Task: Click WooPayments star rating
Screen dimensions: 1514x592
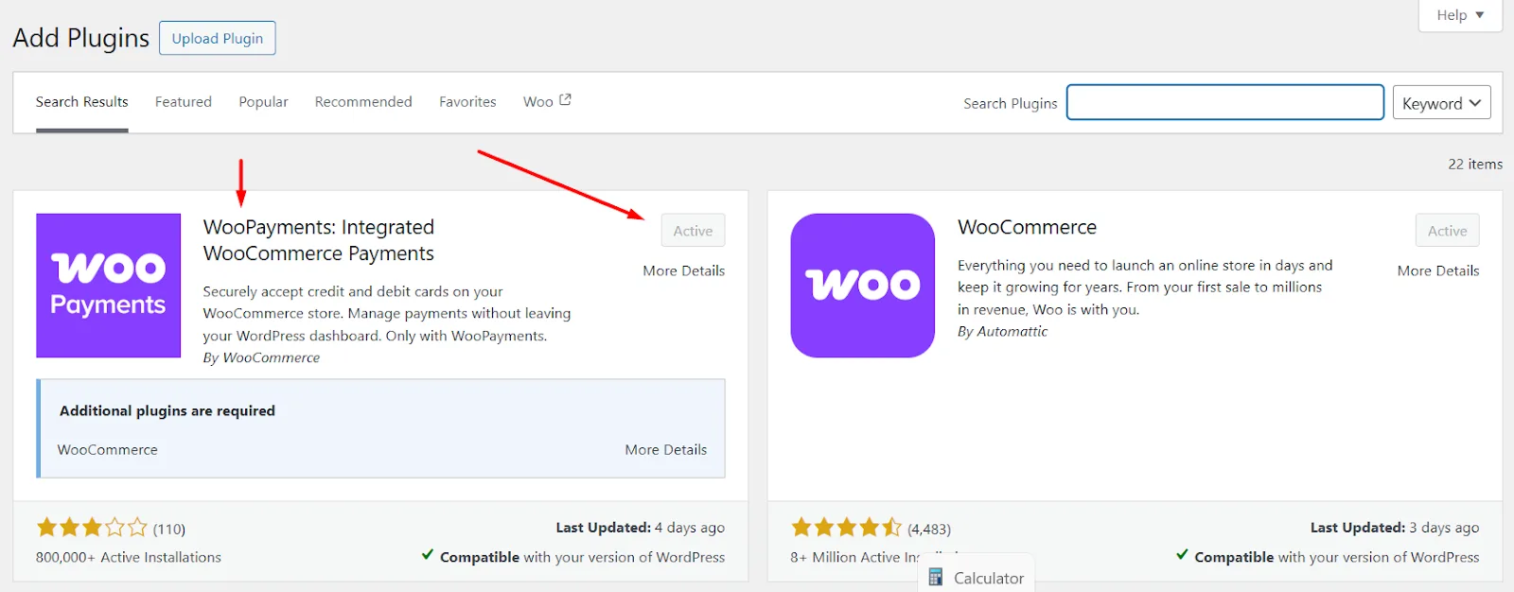Action: (92, 528)
